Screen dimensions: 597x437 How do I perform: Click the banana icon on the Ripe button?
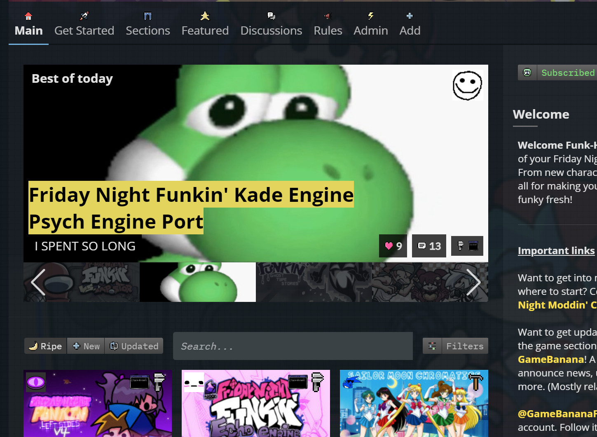(x=34, y=346)
